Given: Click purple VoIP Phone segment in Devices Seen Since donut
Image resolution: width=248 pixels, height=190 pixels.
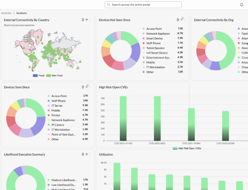Looking at the screenshot, I should (x=39, y=125).
